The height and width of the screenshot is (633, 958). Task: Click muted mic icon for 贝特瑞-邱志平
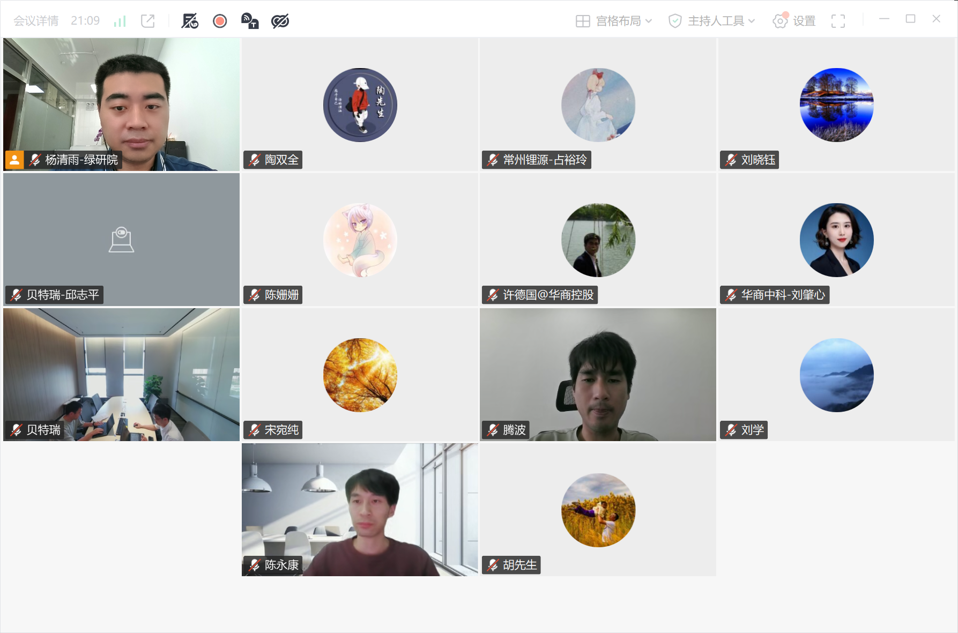click(x=17, y=295)
